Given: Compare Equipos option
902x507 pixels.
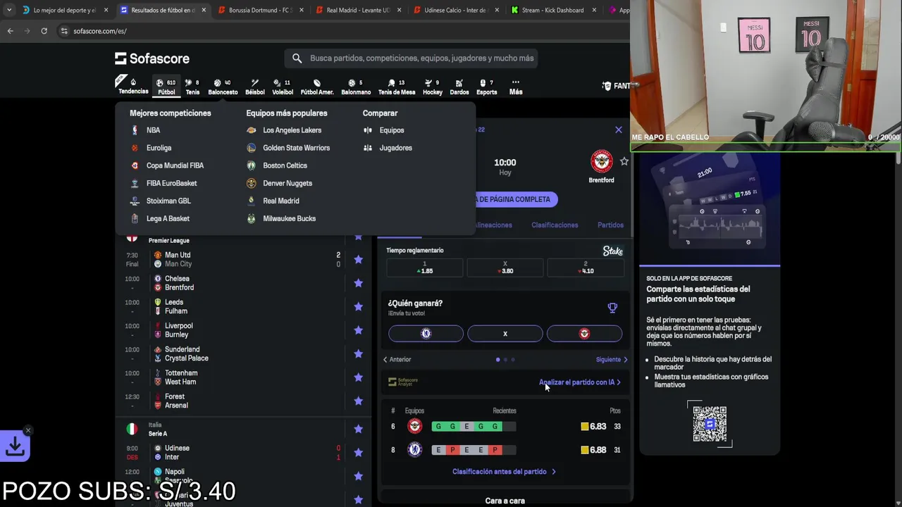Looking at the screenshot, I should coord(391,130).
